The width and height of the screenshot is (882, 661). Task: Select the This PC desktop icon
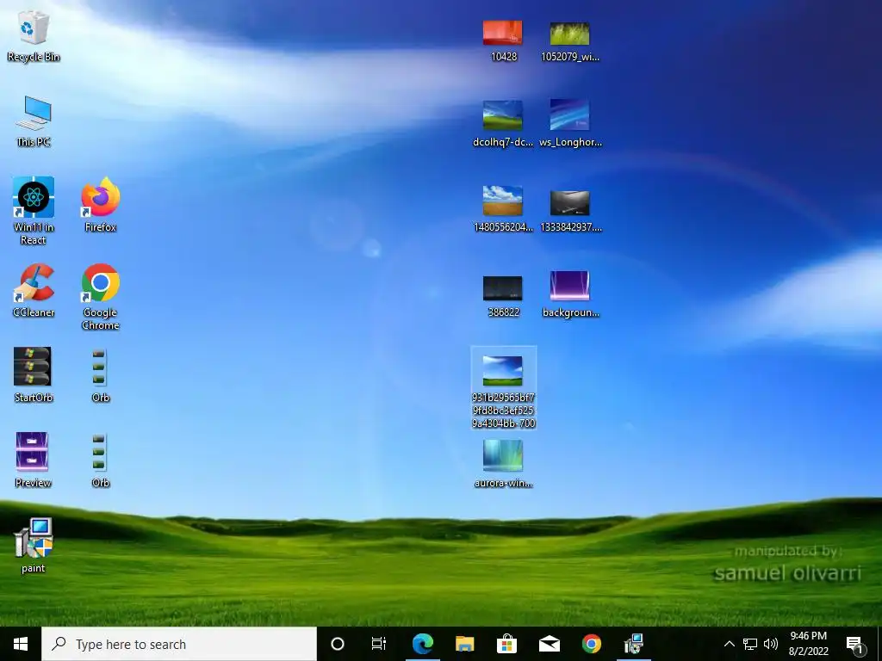click(34, 121)
